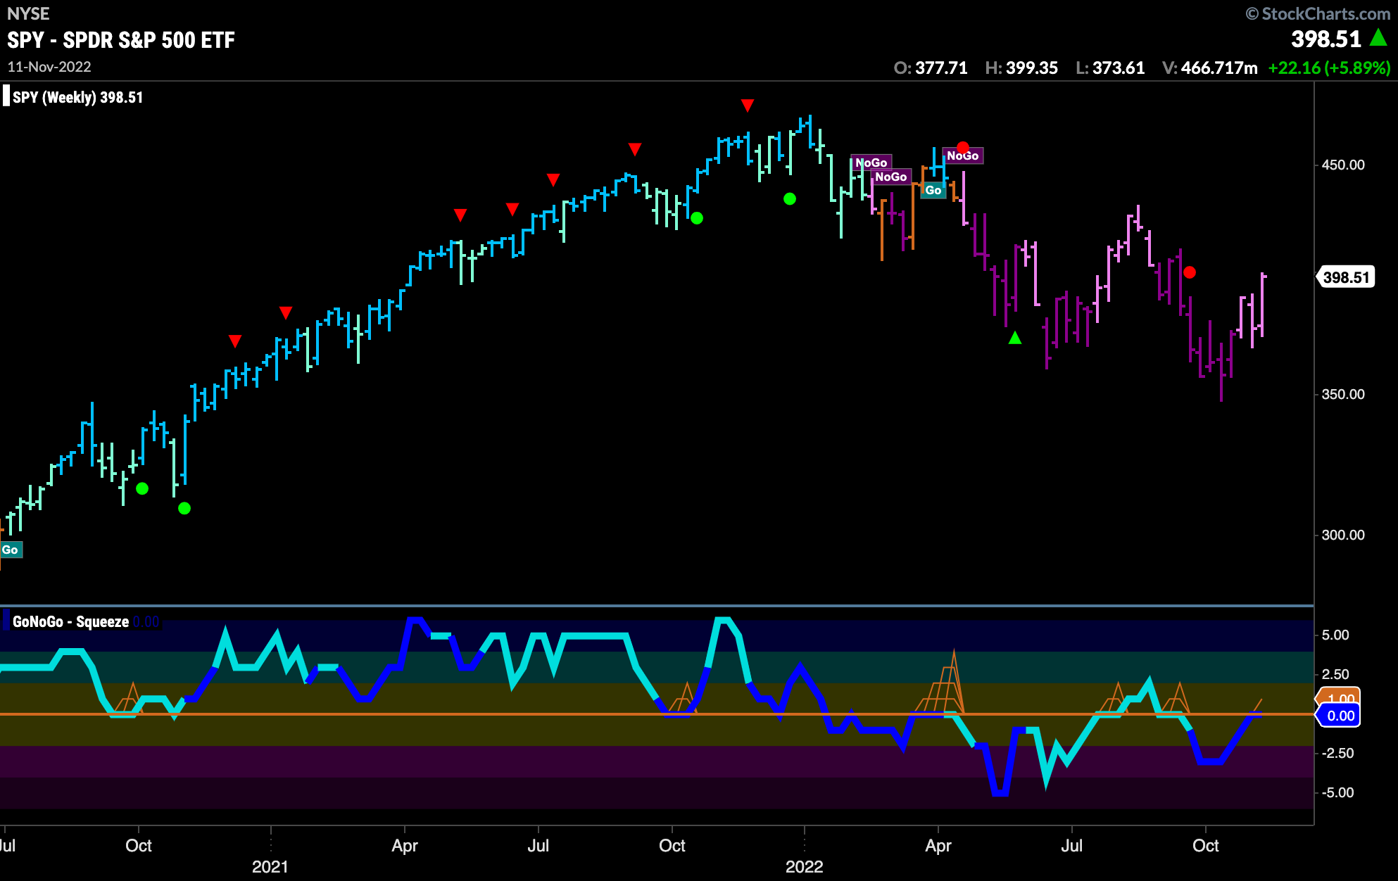Click the lowest red down-triangle in late 2020
This screenshot has height=881, width=1398.
[x=235, y=341]
